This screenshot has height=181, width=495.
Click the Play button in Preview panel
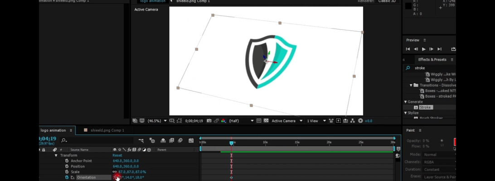coord(424,49)
